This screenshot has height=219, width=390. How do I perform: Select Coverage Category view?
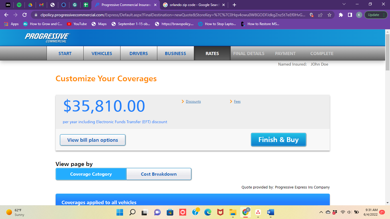[91, 174]
